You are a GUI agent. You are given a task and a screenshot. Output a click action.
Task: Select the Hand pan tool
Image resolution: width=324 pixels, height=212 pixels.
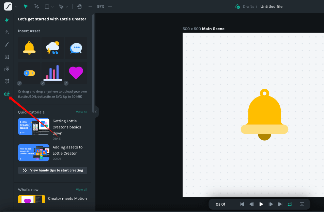(79, 6)
